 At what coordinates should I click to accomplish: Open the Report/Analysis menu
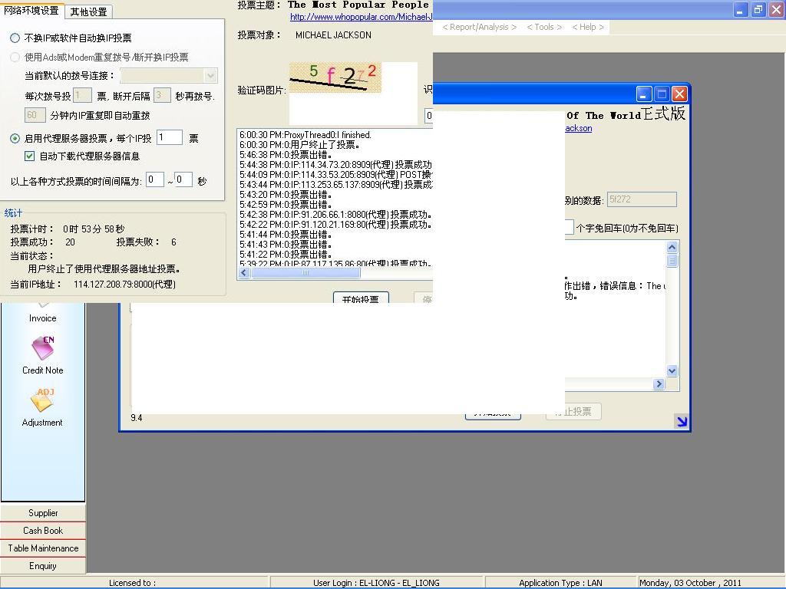[x=479, y=27]
